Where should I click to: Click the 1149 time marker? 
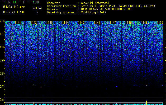[x=144, y=23]
